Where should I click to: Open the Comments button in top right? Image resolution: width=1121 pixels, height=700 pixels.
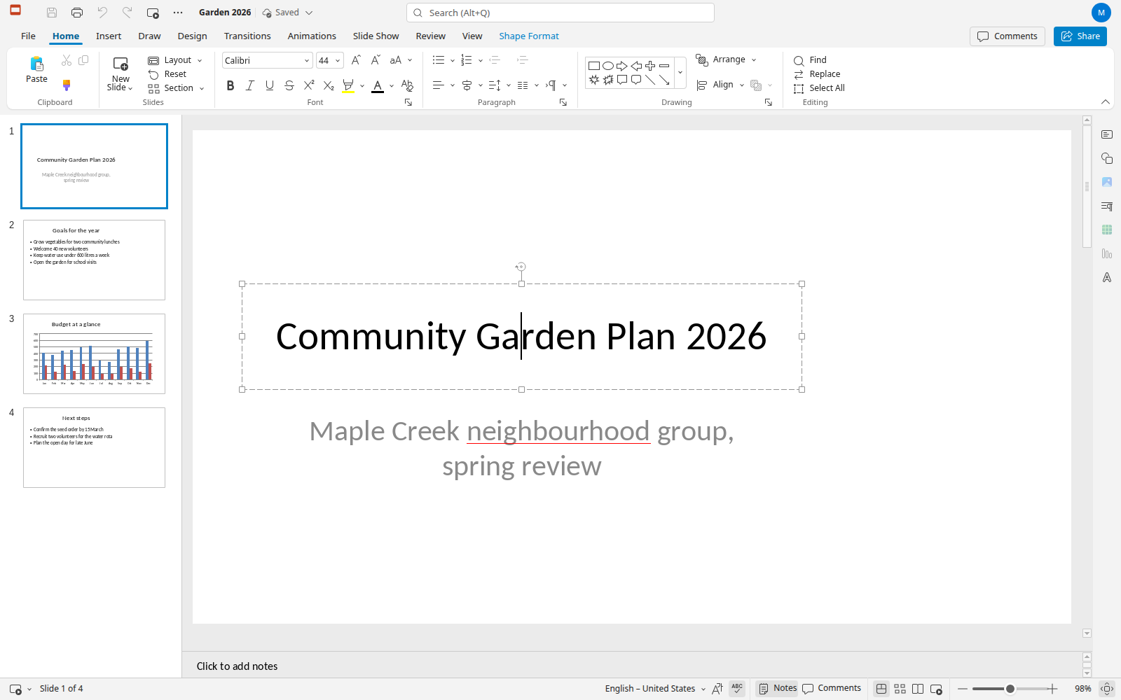[1007, 36]
